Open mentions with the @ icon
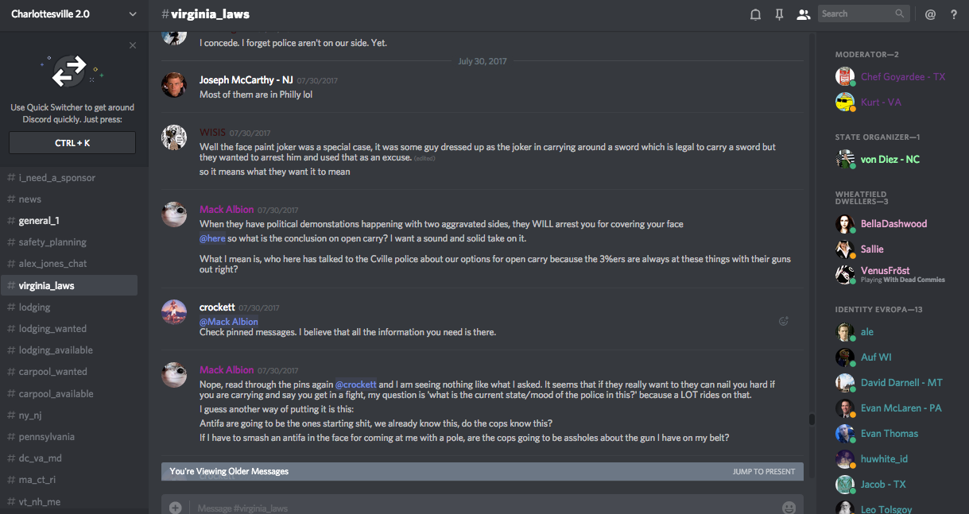 [x=930, y=14]
